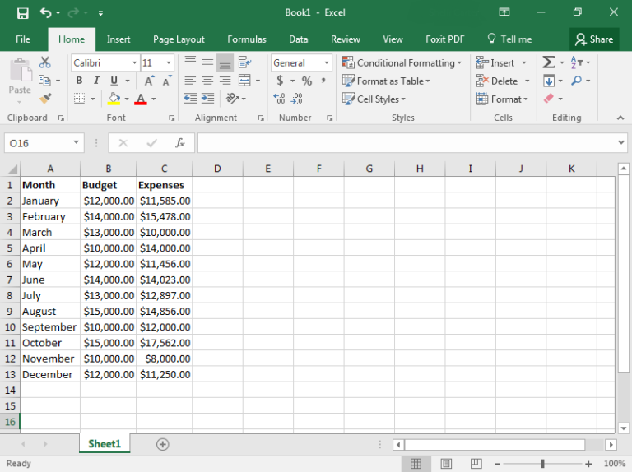Click the Insert Function fx icon
632x472 pixels.
(x=180, y=143)
